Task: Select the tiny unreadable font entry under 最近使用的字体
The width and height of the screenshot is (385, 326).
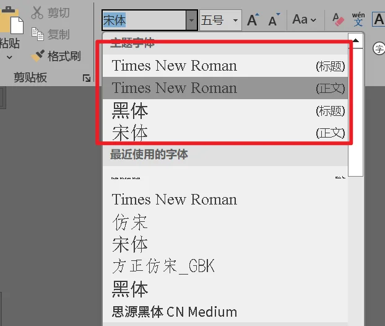Action: pyautogui.click(x=225, y=177)
